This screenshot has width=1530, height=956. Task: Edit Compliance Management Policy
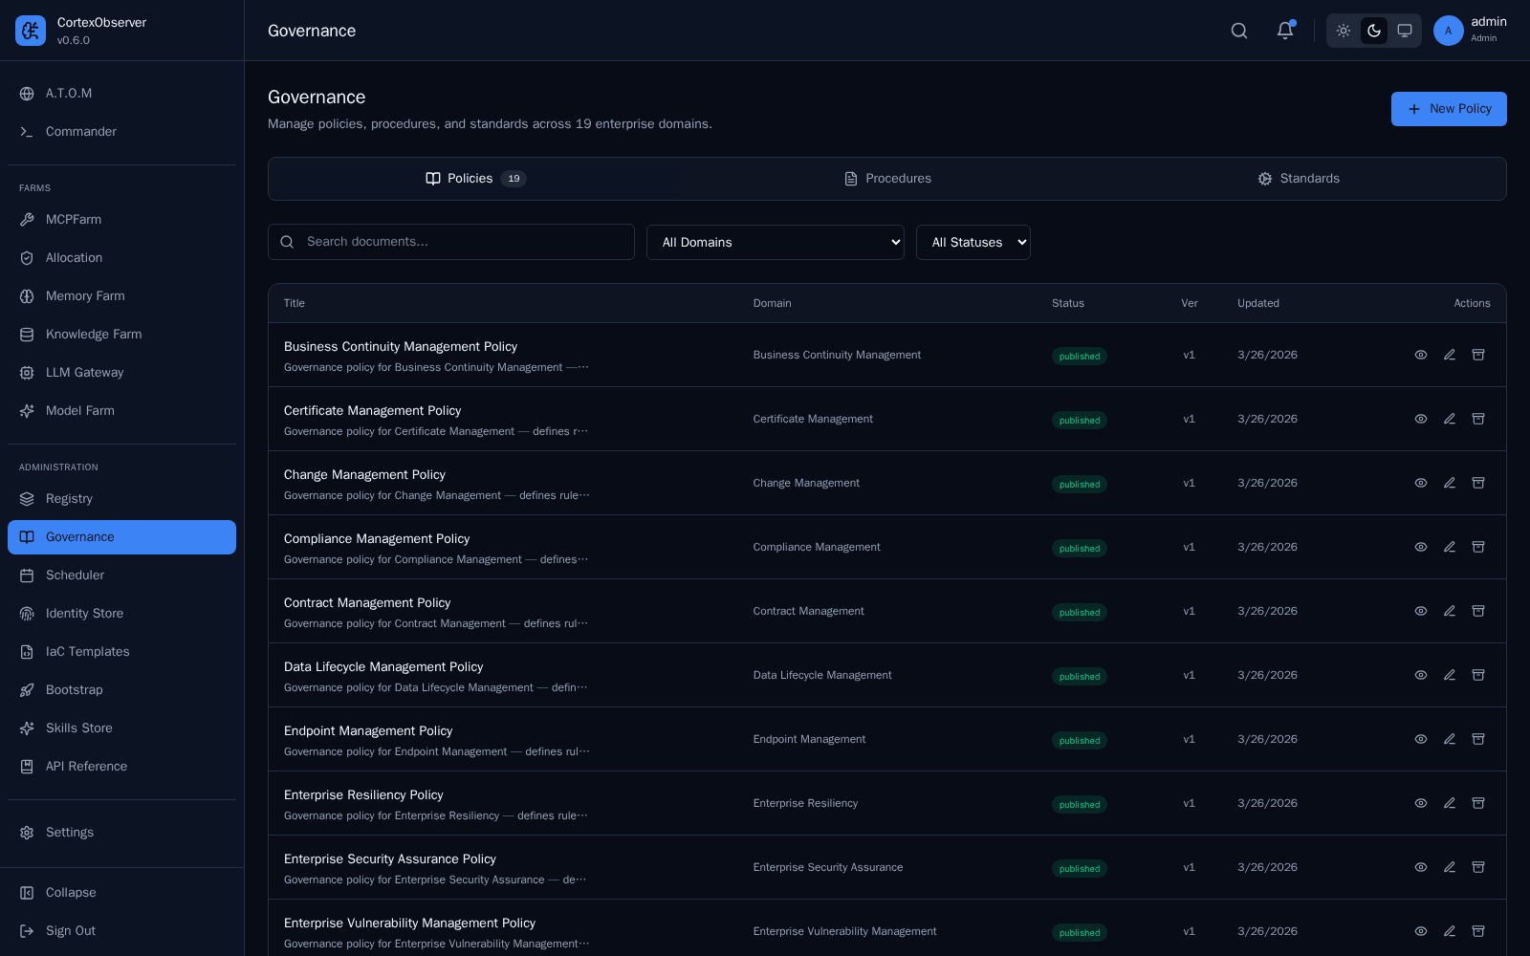(1450, 547)
